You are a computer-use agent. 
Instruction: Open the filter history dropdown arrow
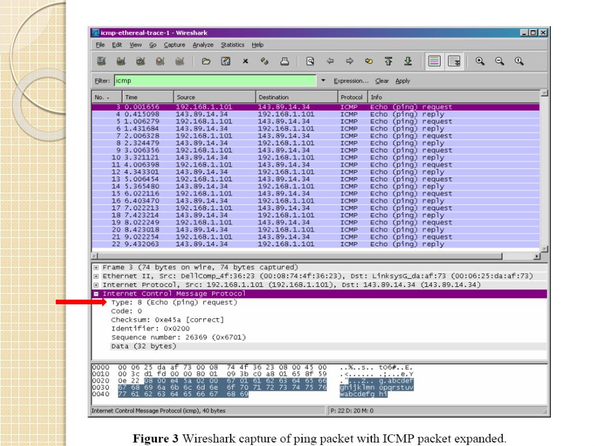pos(323,80)
